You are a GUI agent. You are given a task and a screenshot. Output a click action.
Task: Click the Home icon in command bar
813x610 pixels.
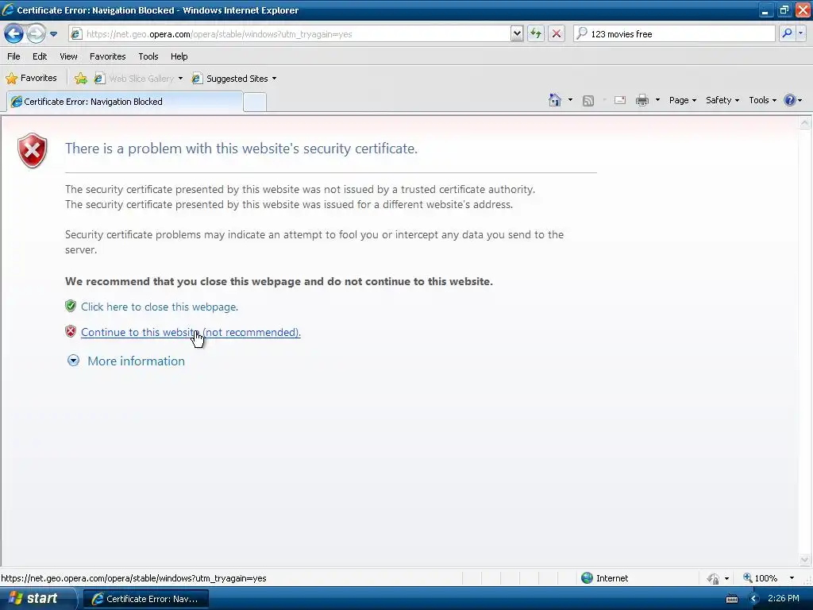[x=555, y=100]
